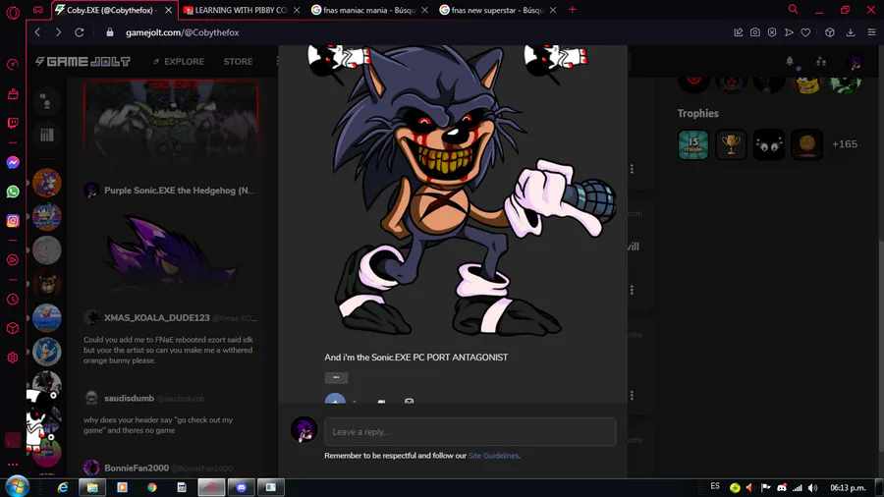Open ad blocker shield icon
The width and height of the screenshot is (884, 497).
(772, 32)
